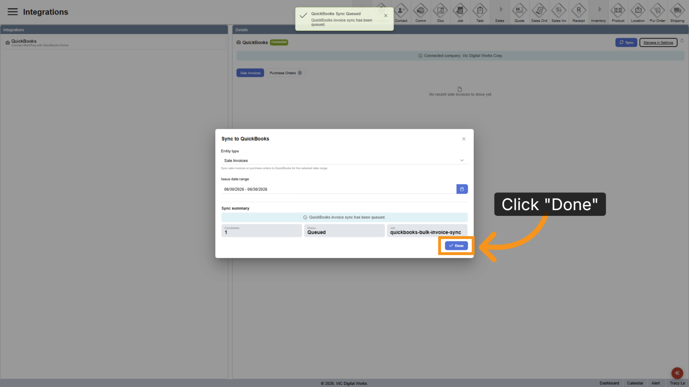Dismiss the QuickBooks Sync Queued notification

tap(386, 16)
